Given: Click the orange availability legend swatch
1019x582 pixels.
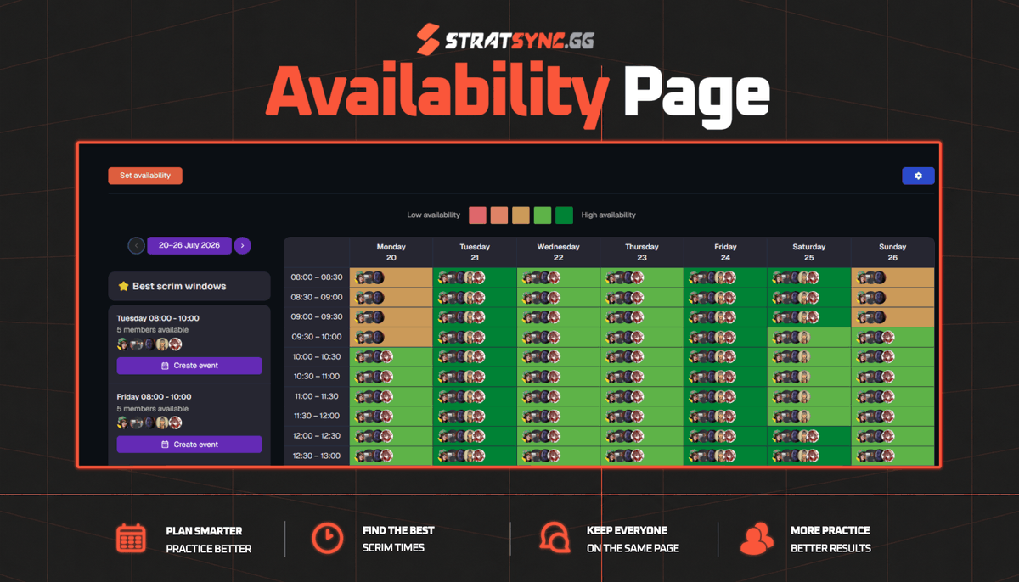Looking at the screenshot, I should pyautogui.click(x=499, y=215).
